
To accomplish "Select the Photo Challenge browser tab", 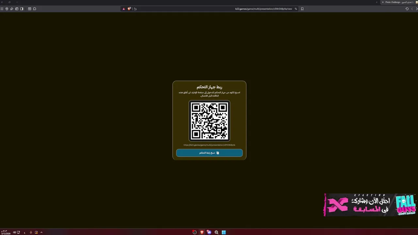I will point(399,2).
